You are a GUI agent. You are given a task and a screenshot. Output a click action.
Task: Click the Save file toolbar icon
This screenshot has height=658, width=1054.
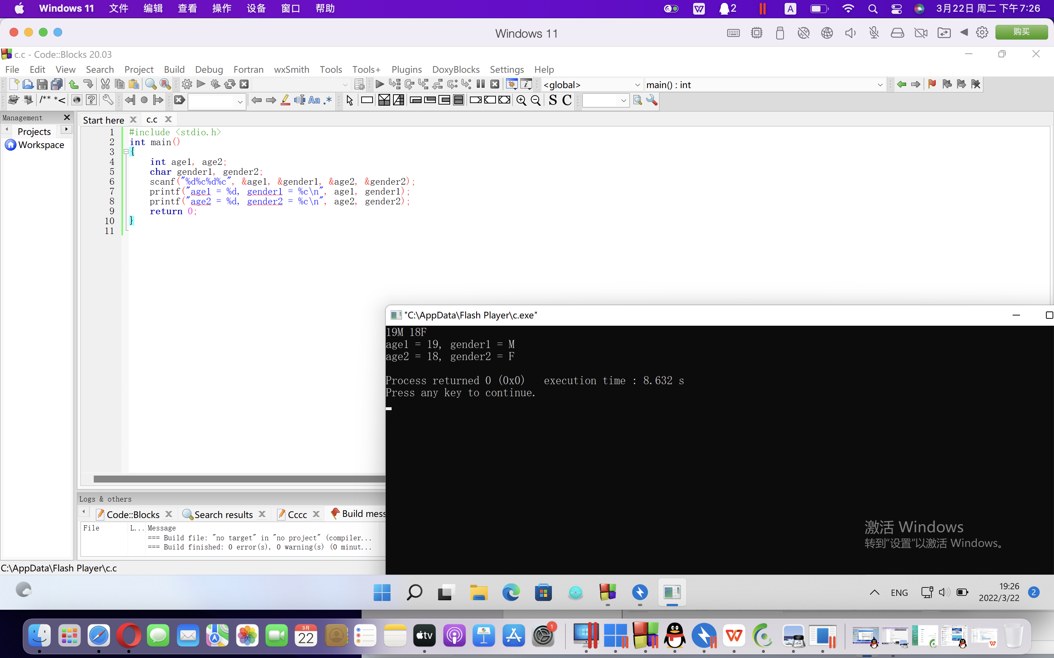coord(42,84)
